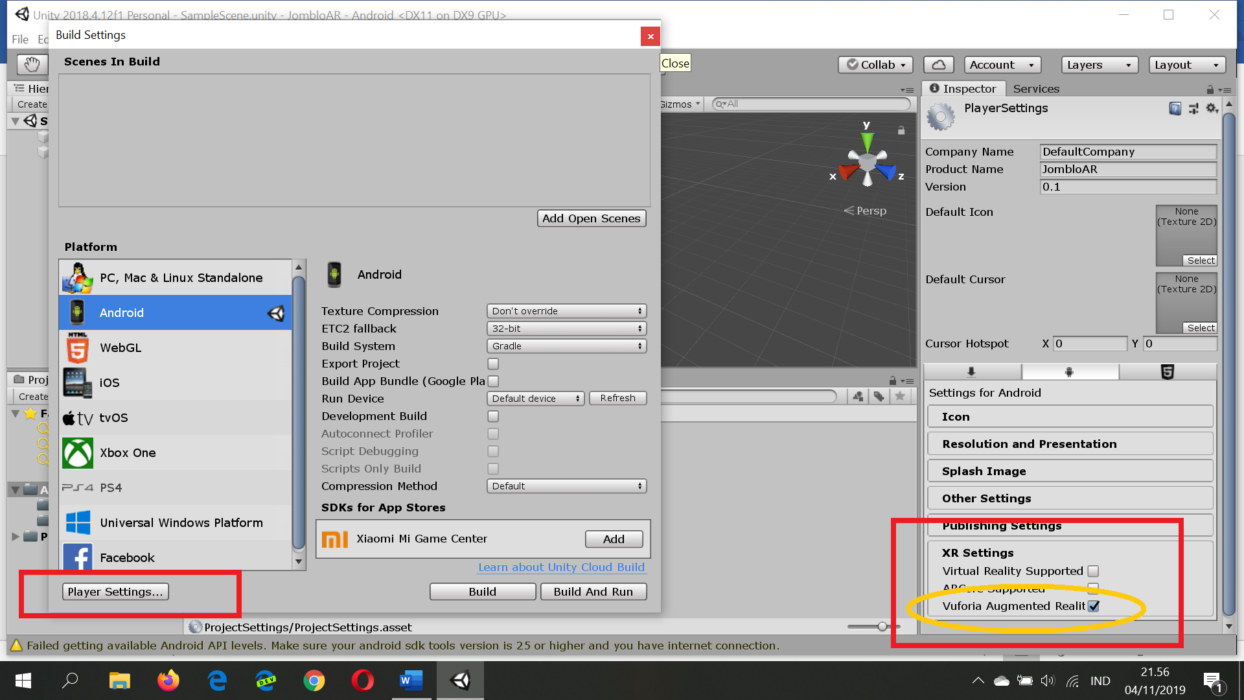Image resolution: width=1244 pixels, height=700 pixels.
Task: Switch to the Services tab
Action: pyautogui.click(x=1035, y=89)
